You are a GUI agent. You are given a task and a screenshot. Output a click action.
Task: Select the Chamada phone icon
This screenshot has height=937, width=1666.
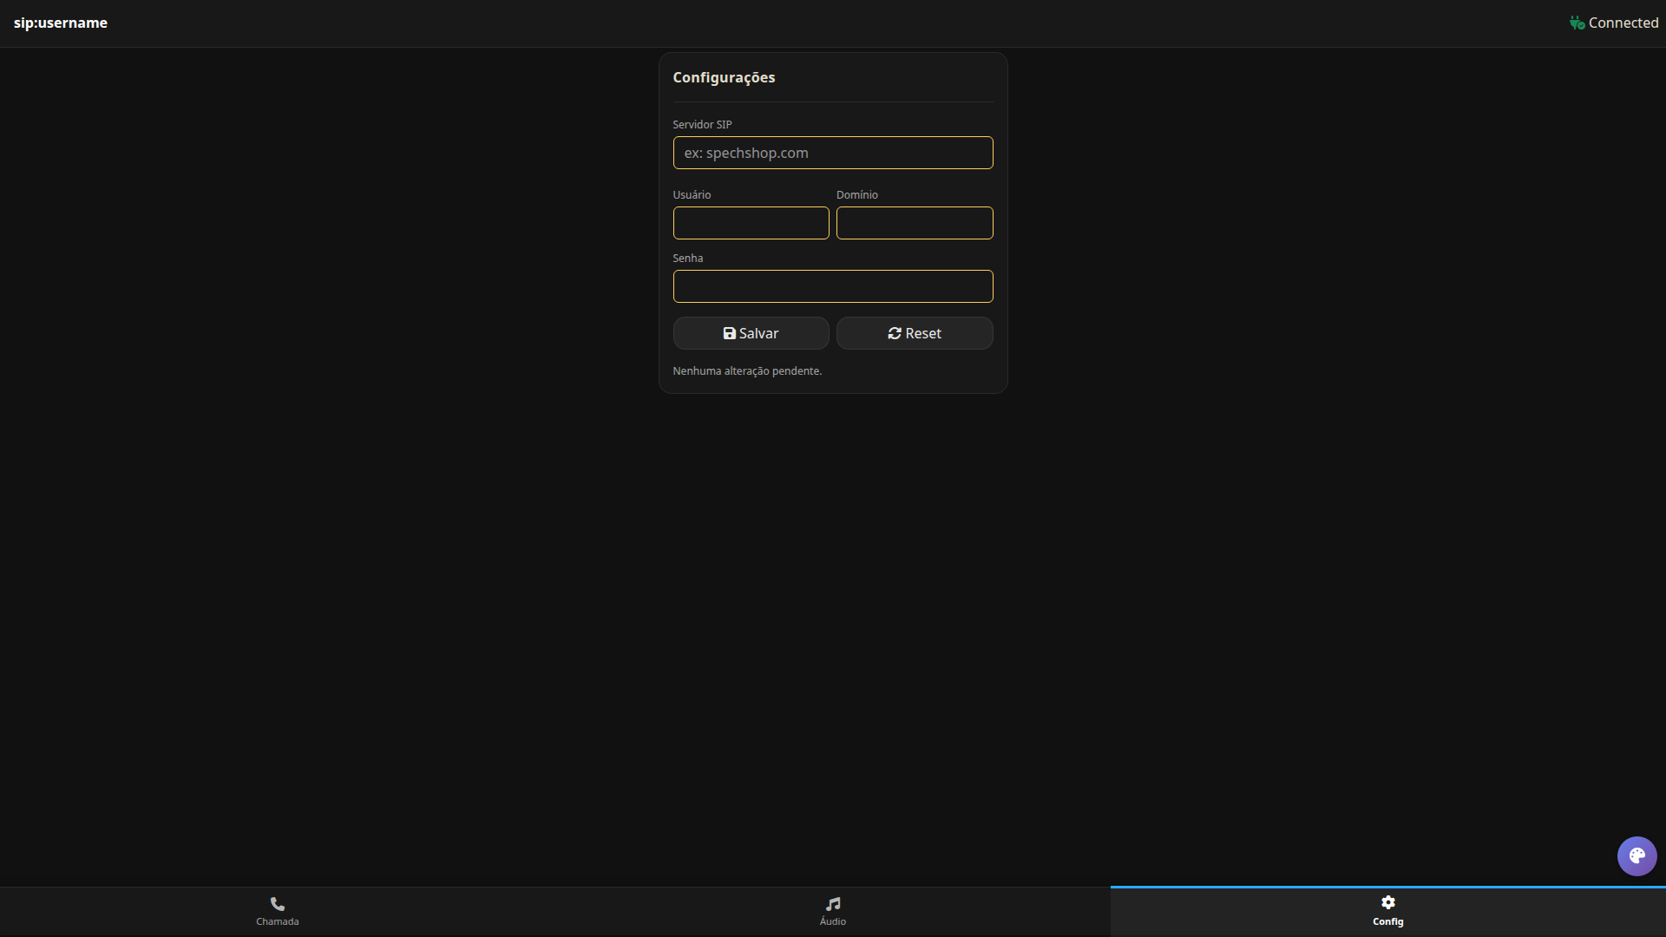coord(276,903)
